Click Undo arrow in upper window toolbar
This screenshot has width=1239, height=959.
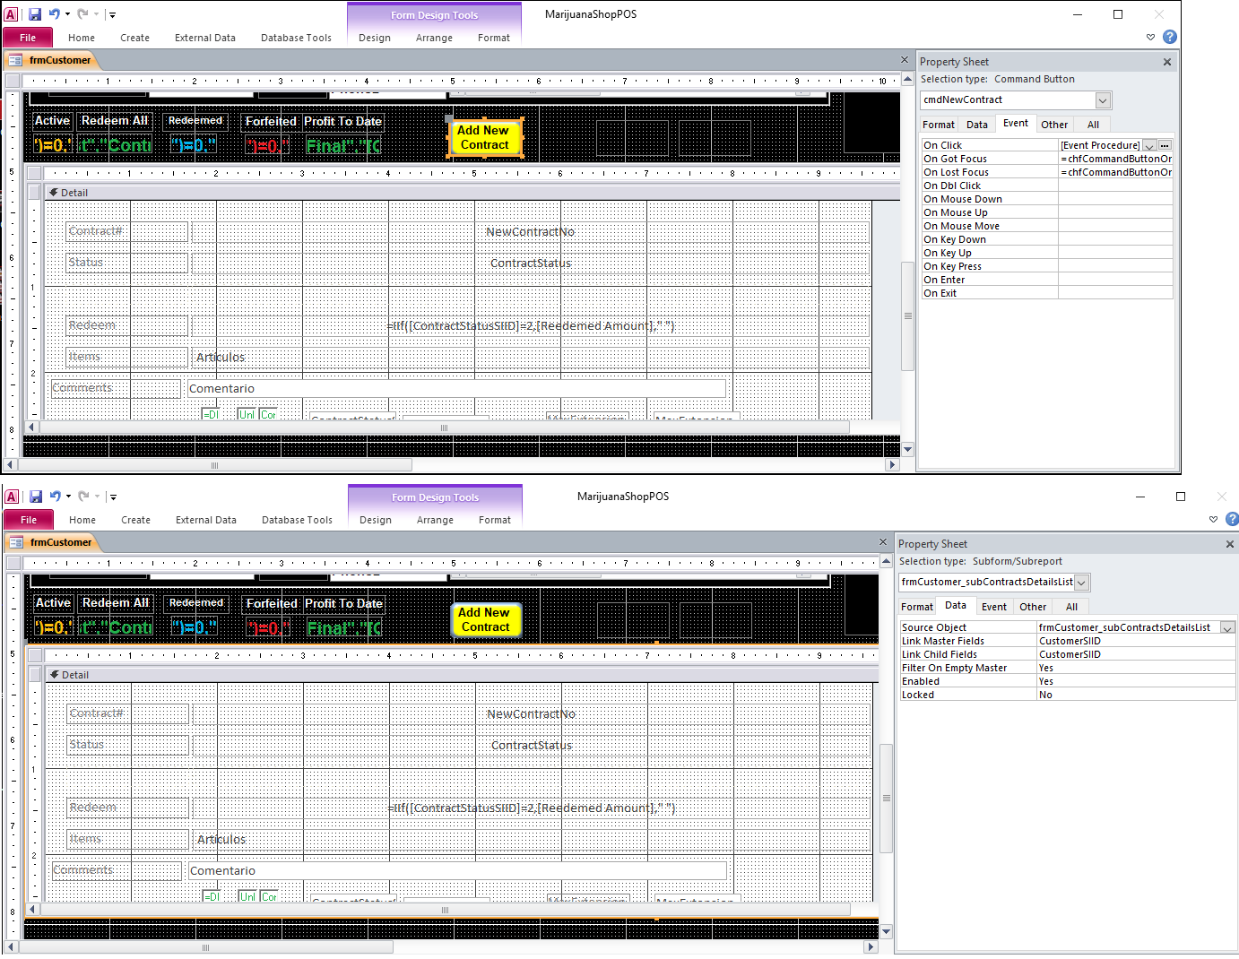(x=55, y=14)
